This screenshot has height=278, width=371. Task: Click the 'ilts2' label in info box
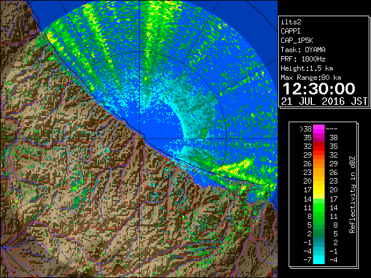[x=291, y=22]
